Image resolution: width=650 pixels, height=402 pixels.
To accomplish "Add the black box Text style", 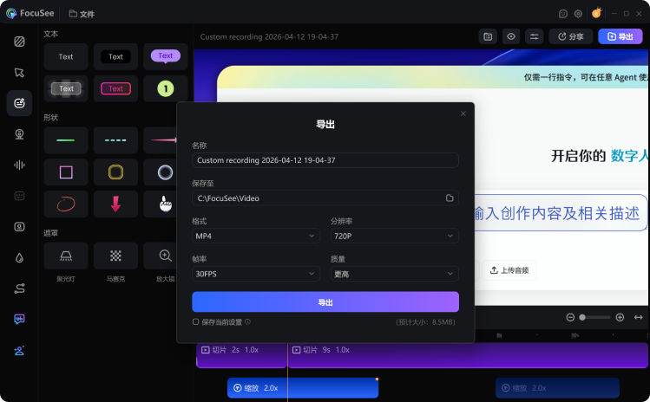I will point(115,56).
